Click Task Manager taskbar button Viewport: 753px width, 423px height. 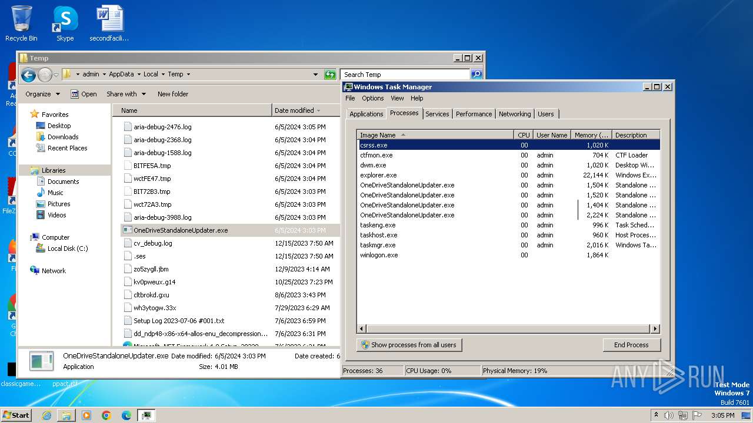point(146,415)
